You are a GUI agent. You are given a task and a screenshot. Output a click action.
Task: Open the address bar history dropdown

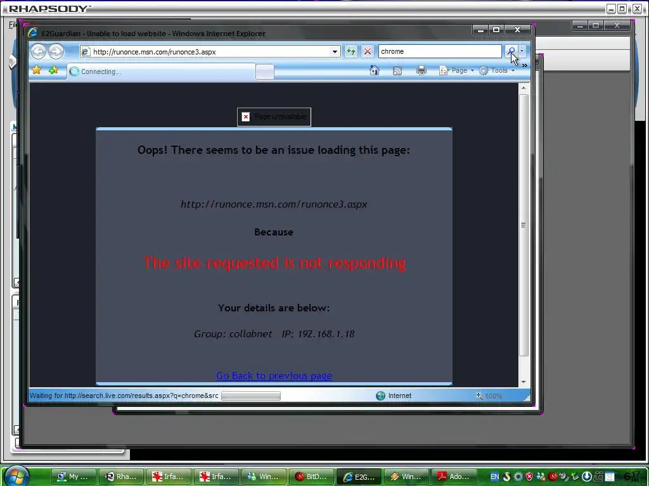pos(335,52)
